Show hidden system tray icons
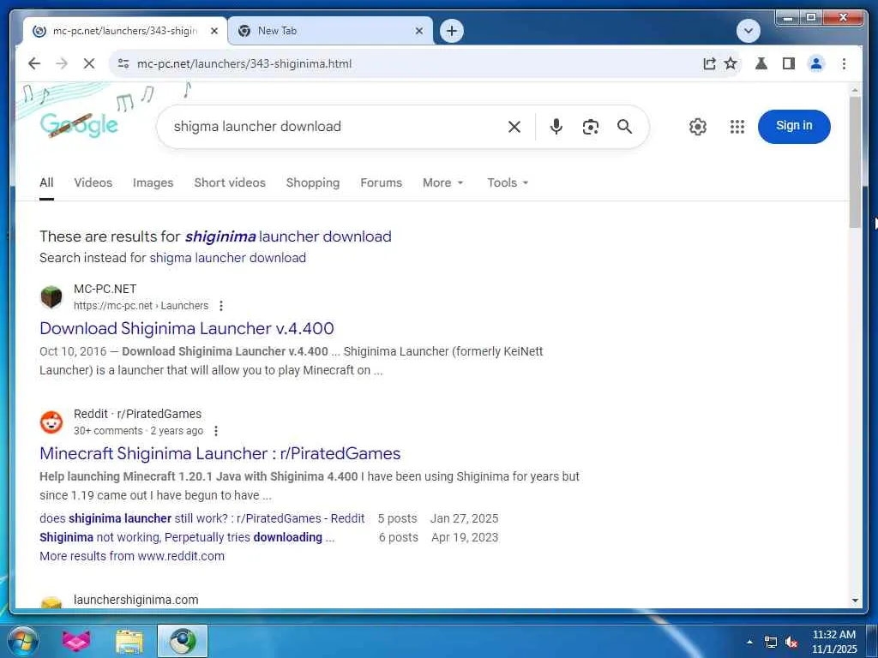 point(749,642)
